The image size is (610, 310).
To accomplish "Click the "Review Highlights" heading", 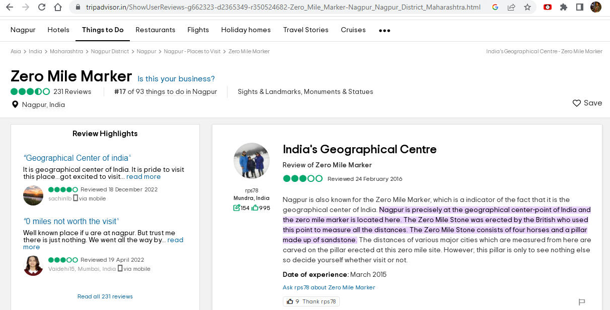I will [105, 134].
